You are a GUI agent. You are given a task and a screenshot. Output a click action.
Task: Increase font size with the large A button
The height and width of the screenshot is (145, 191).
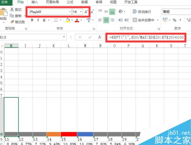(86, 12)
